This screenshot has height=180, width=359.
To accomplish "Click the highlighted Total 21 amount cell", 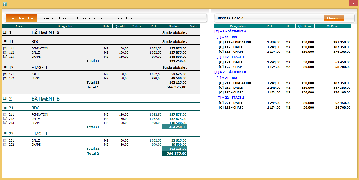I will click(x=174, y=127).
